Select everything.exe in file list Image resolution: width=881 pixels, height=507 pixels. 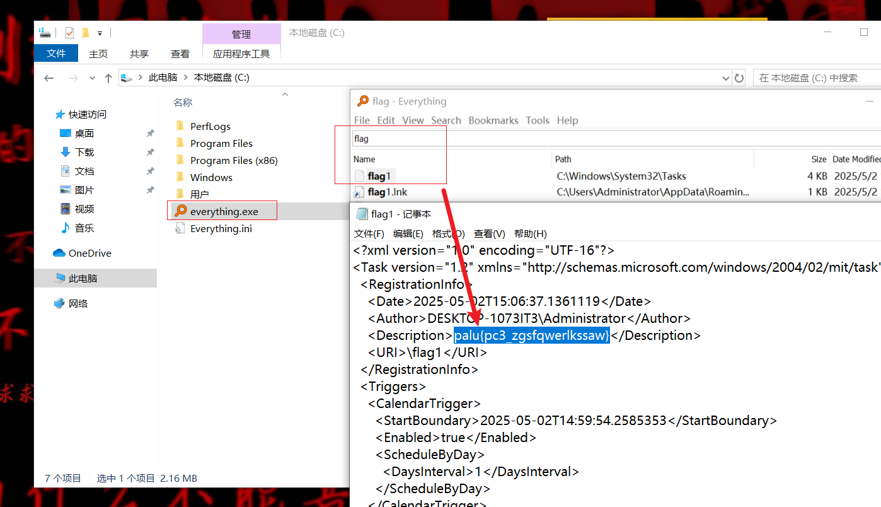tap(224, 211)
